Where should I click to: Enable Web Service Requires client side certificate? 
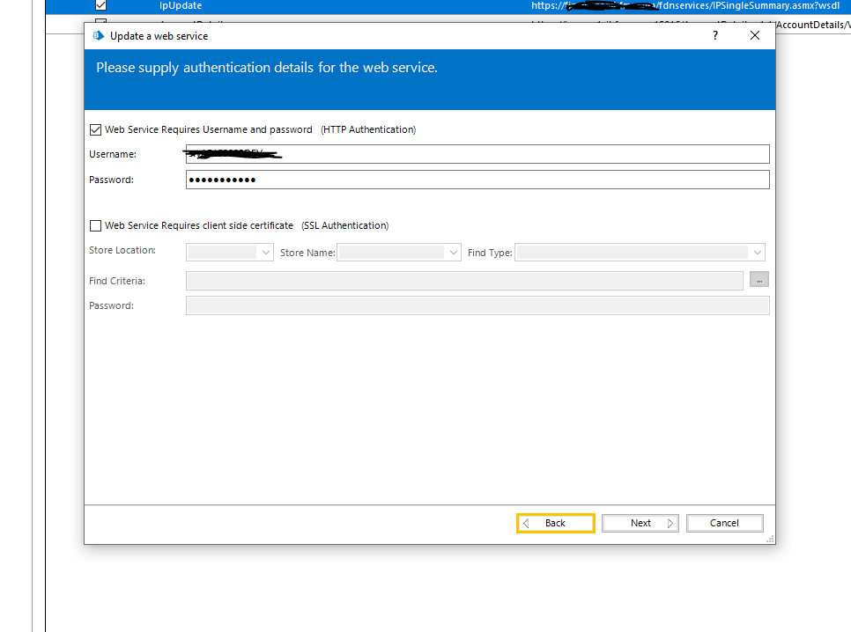[95, 225]
